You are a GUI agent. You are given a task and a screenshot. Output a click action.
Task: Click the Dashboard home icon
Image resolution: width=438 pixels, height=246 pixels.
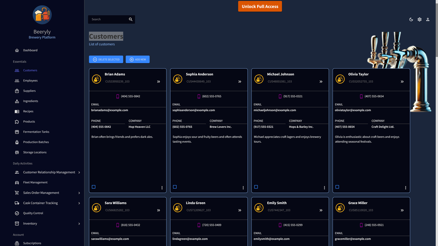tap(17, 50)
